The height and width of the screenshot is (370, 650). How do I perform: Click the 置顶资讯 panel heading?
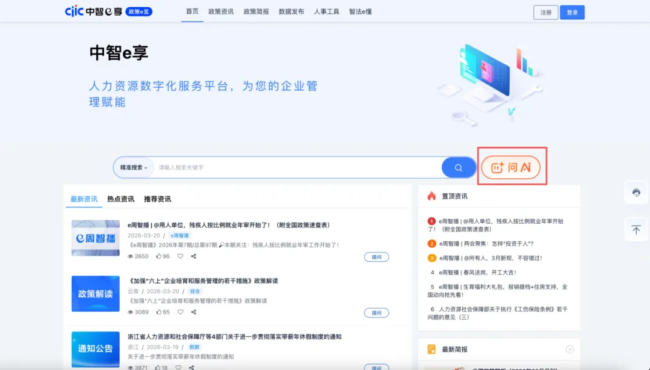tap(454, 196)
